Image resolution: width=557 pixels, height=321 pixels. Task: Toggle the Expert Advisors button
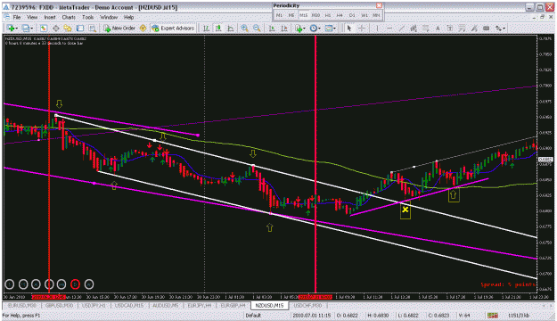[173, 28]
